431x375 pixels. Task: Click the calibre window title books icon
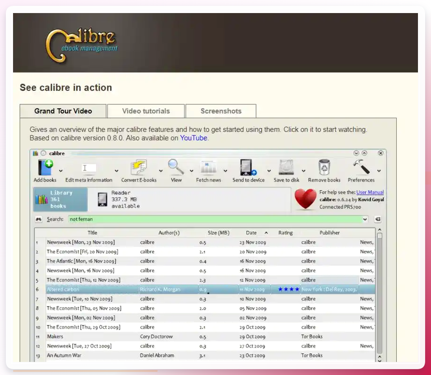click(36, 153)
